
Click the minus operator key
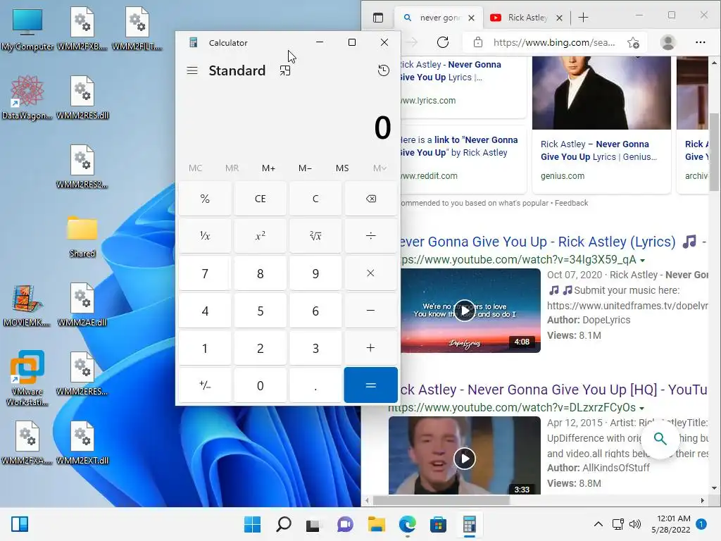[x=370, y=311]
